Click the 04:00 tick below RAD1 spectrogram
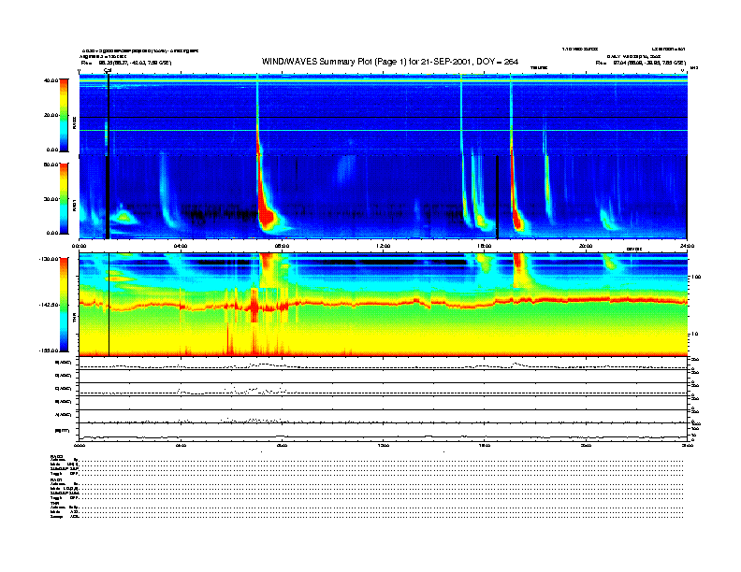This screenshot has width=741, height=572. click(x=181, y=246)
